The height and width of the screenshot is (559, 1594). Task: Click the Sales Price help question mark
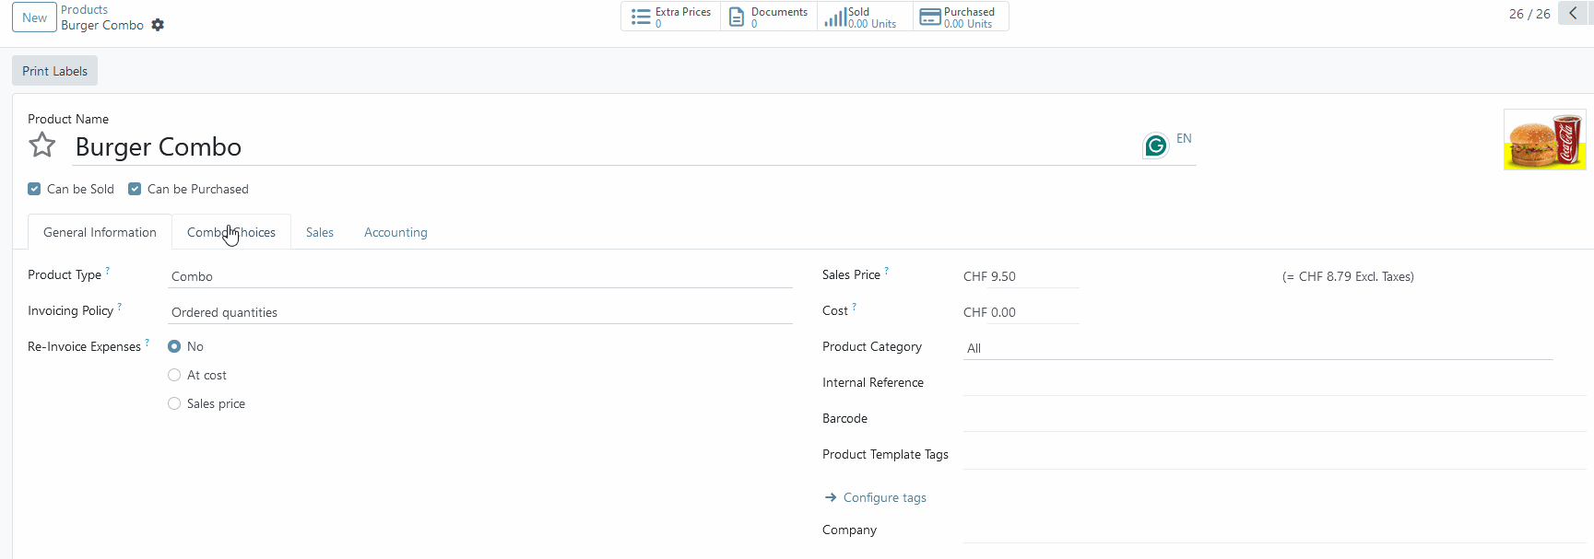887,271
